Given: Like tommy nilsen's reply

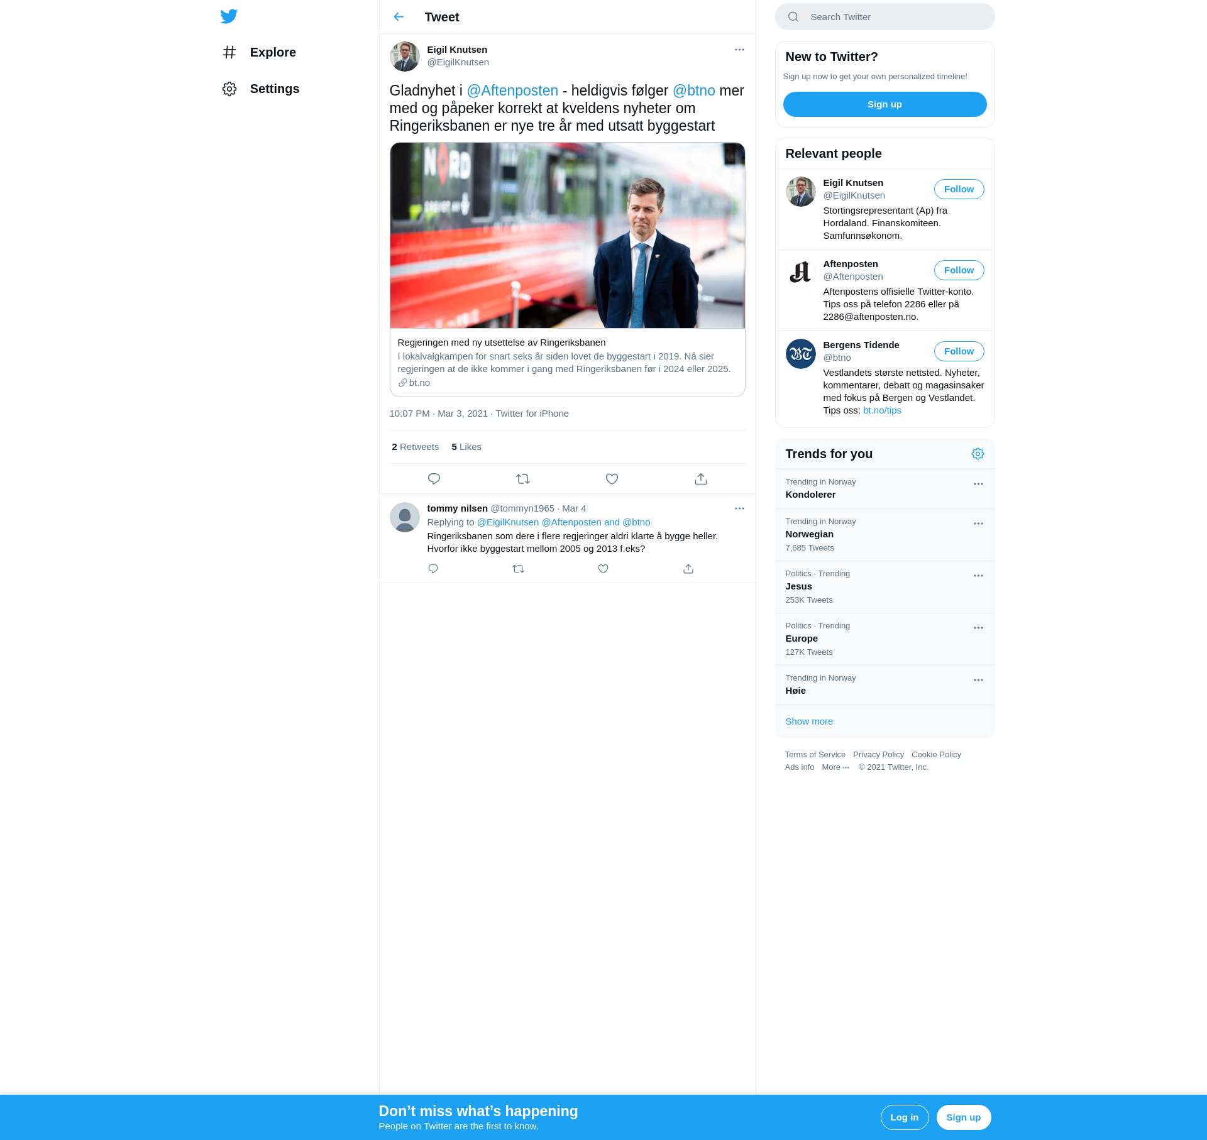Looking at the screenshot, I should 603,569.
